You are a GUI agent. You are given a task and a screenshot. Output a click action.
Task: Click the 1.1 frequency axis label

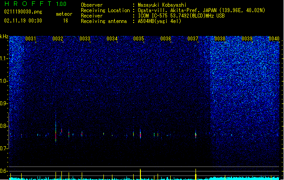(4, 58)
